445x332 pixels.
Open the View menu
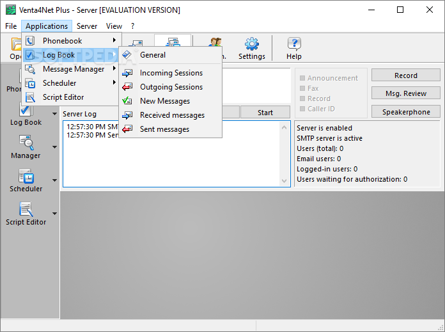click(114, 26)
